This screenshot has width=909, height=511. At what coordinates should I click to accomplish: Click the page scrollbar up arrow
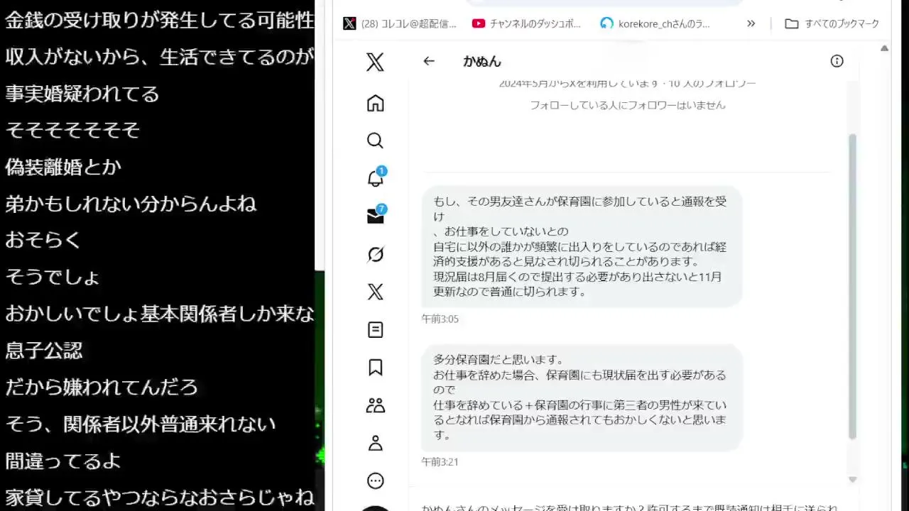[x=884, y=48]
